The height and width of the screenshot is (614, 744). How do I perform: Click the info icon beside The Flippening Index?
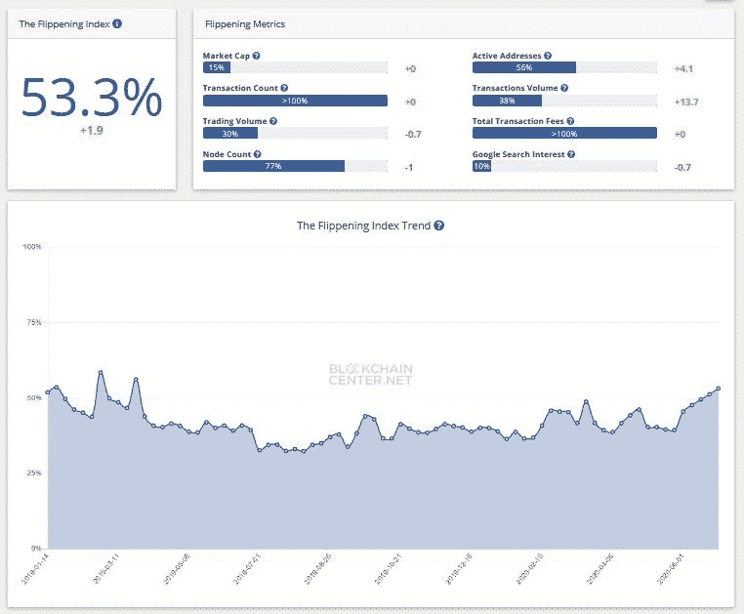pyautogui.click(x=117, y=23)
